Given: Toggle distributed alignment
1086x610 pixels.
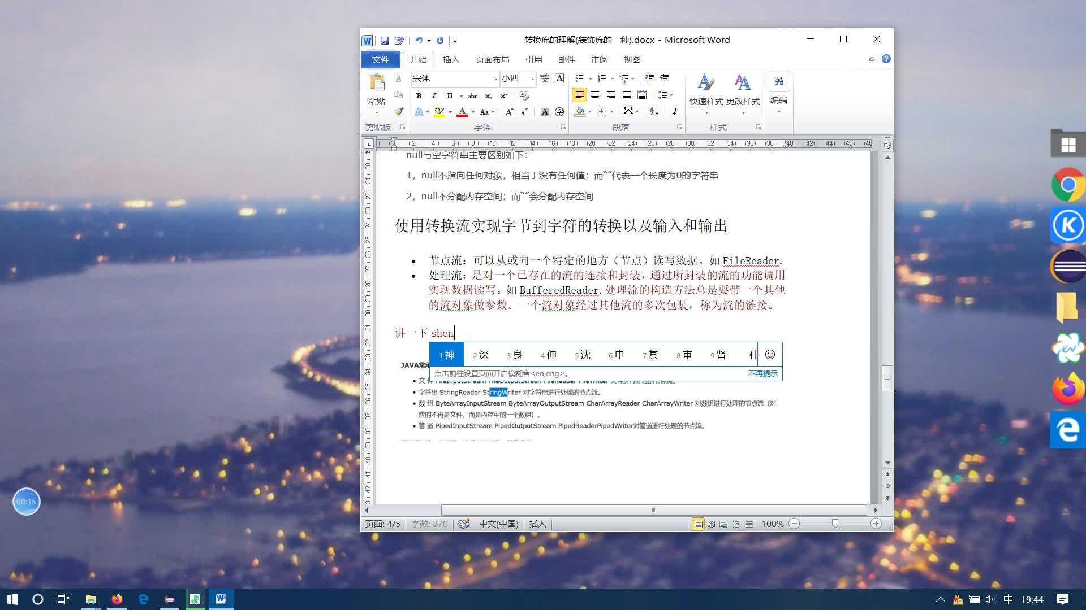Looking at the screenshot, I should [x=642, y=95].
